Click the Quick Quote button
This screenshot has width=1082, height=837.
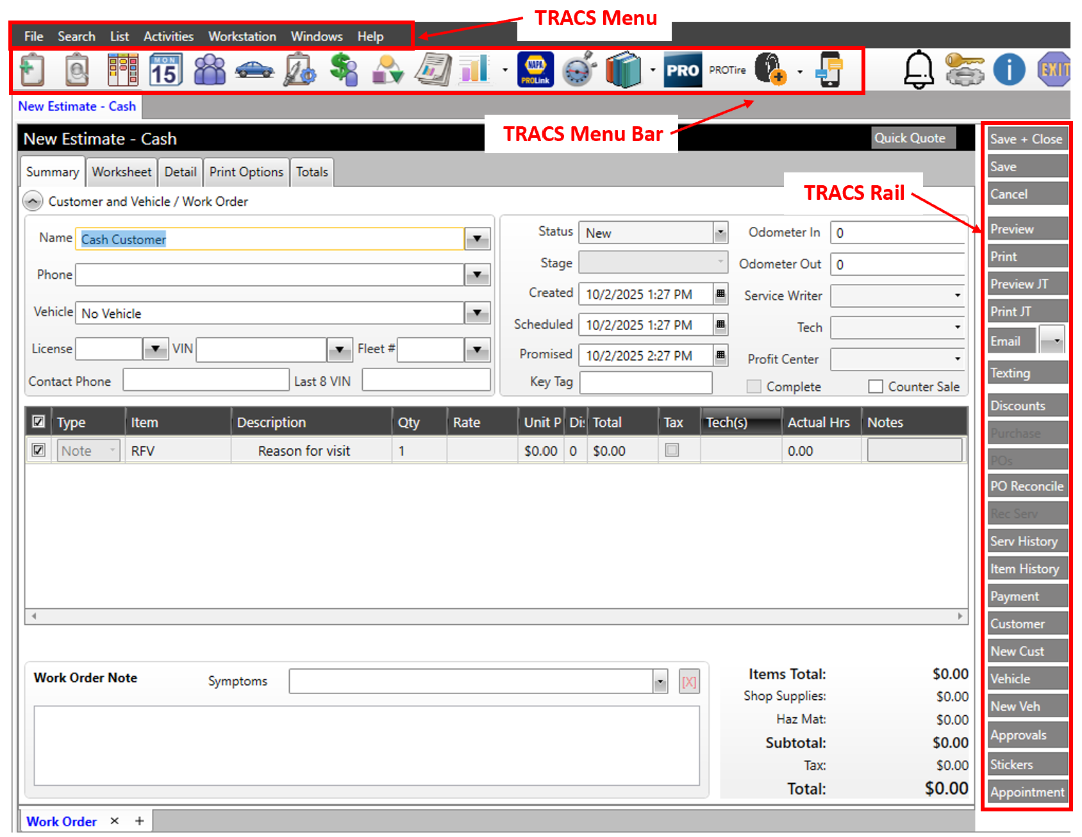(912, 138)
